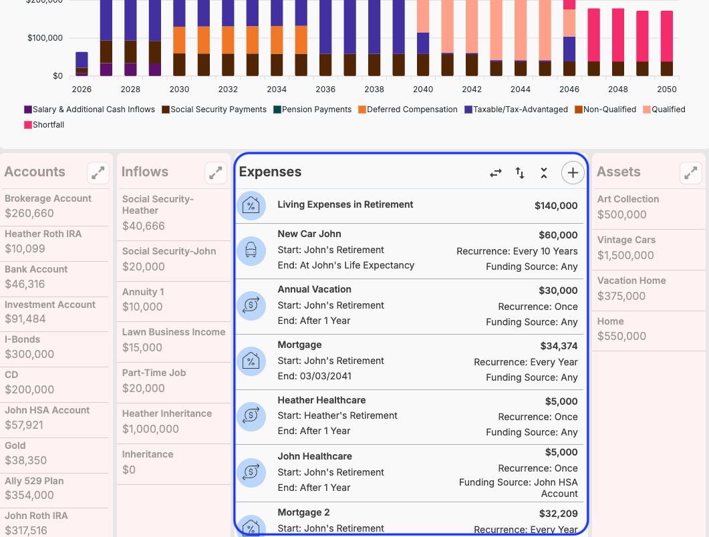Click the Mortgage 2 house percent icon
This screenshot has height=537, width=709.
pyautogui.click(x=251, y=526)
